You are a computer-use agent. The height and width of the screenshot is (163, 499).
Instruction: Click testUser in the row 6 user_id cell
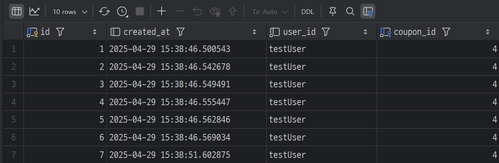pos(287,137)
